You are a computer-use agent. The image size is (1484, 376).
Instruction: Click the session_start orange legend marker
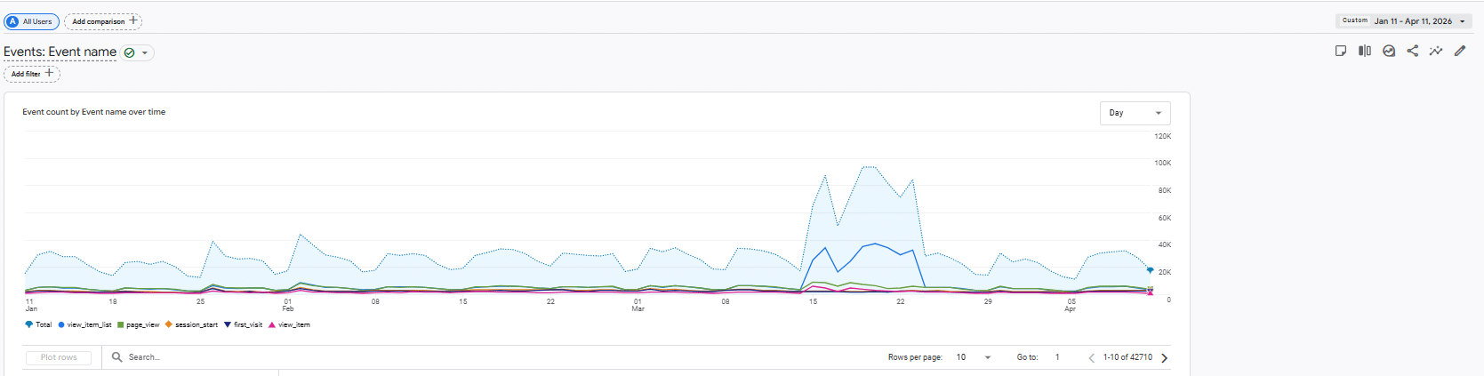pyautogui.click(x=168, y=324)
